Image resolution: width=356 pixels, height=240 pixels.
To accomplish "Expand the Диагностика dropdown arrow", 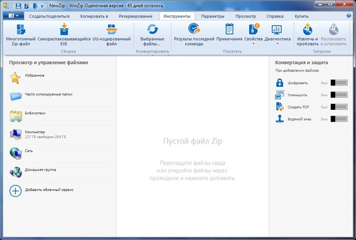I will pos(277,44).
